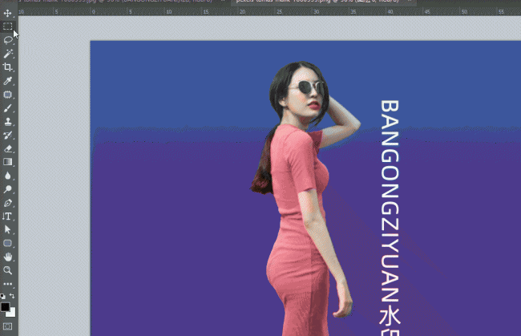Select the Brush tool
Image resolution: width=521 pixels, height=336 pixels.
pos(8,108)
